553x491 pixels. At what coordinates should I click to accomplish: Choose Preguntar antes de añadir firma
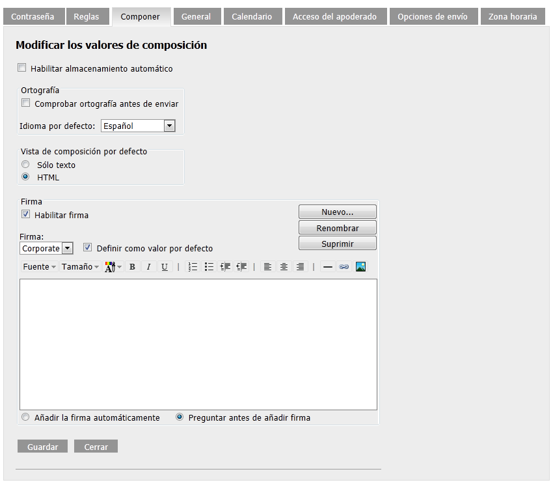coord(180,417)
